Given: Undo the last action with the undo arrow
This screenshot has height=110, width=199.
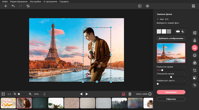Looking at the screenshot, I should tap(13, 6).
